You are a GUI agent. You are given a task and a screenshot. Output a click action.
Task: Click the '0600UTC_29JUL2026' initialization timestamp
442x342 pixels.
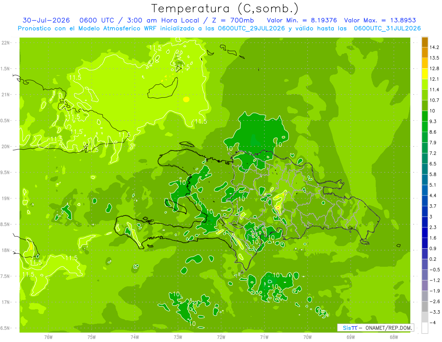pyautogui.click(x=252, y=28)
